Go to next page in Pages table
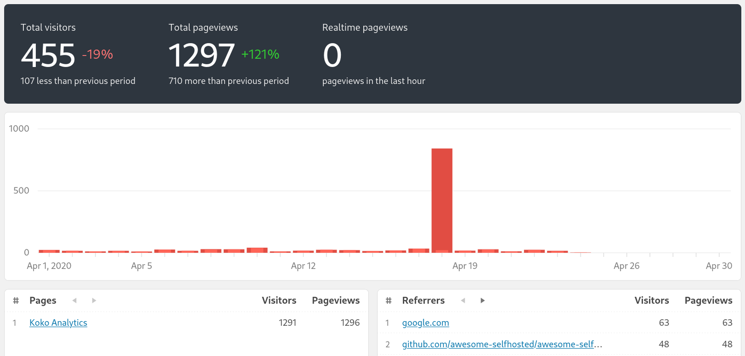Image resolution: width=745 pixels, height=356 pixels. click(94, 301)
